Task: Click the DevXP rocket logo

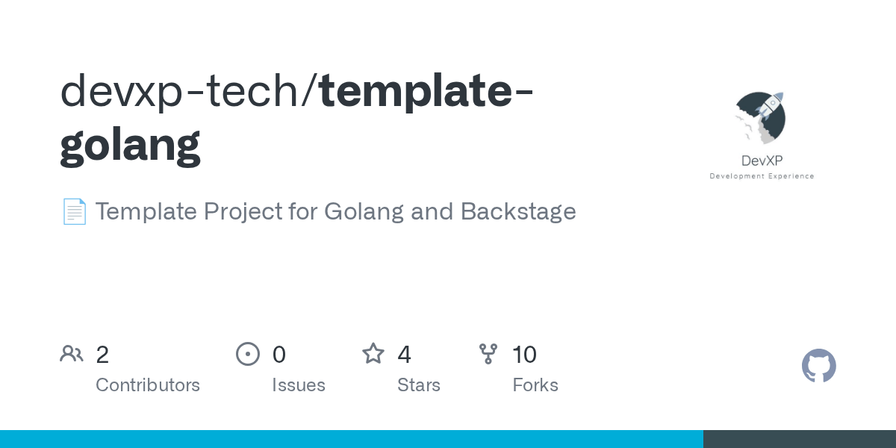Action: click(761, 119)
